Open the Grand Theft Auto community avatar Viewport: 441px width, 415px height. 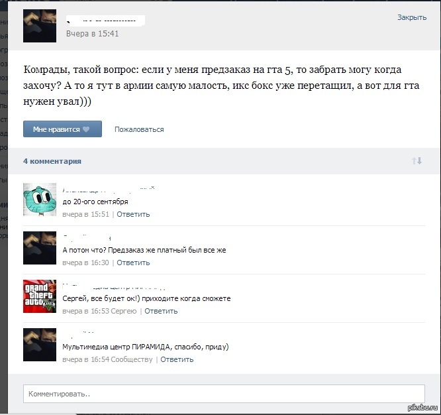40,296
